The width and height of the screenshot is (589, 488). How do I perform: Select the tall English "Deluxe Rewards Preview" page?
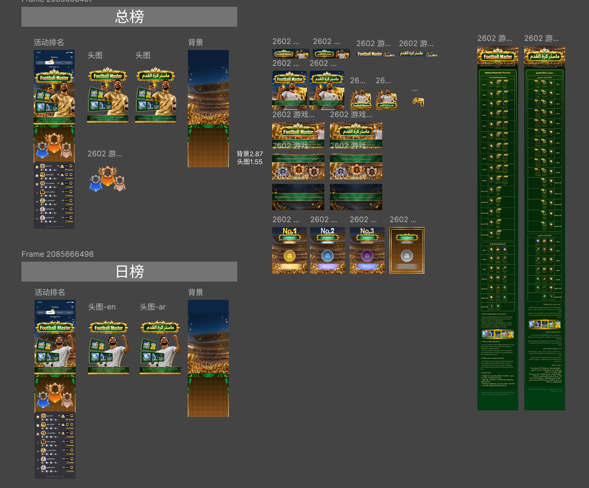tap(498, 228)
